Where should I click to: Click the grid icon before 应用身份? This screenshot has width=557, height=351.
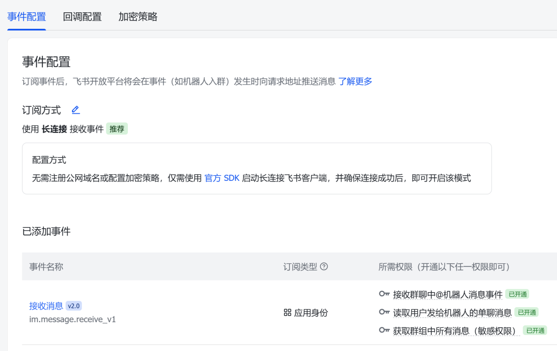pos(287,312)
